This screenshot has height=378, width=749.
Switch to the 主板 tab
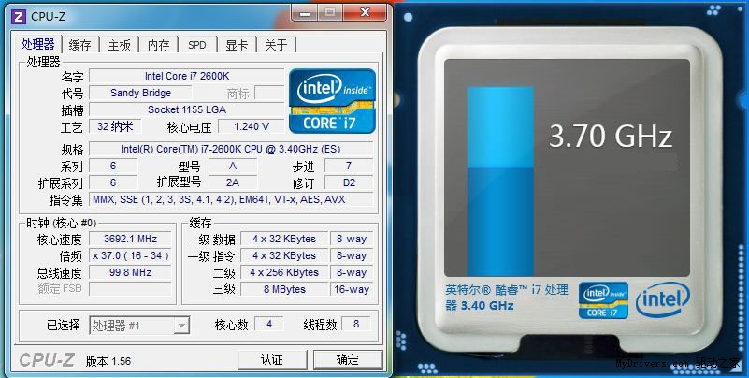(119, 45)
